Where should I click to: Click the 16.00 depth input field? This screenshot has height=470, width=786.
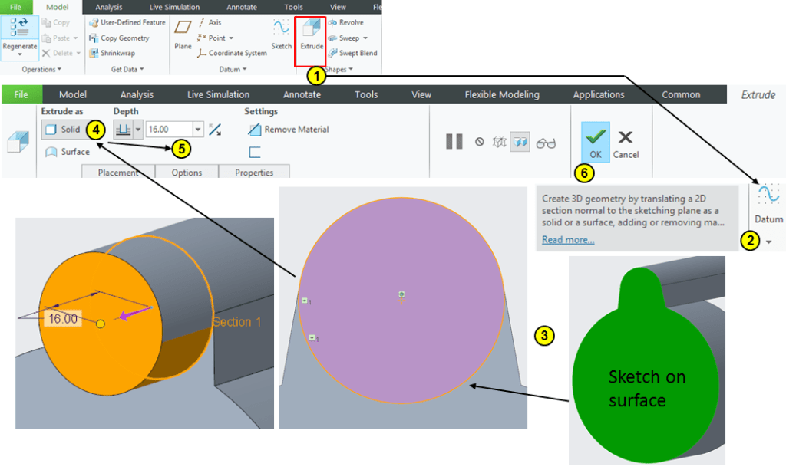(168, 130)
